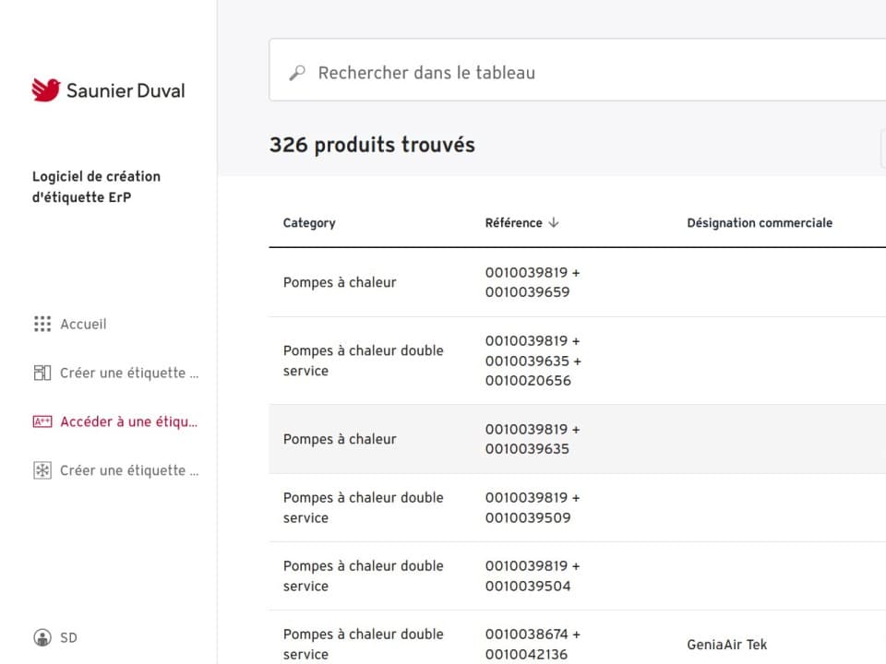The height and width of the screenshot is (664, 886).
Task: Click the snowflake étiquette creation icon
Action: pos(42,470)
